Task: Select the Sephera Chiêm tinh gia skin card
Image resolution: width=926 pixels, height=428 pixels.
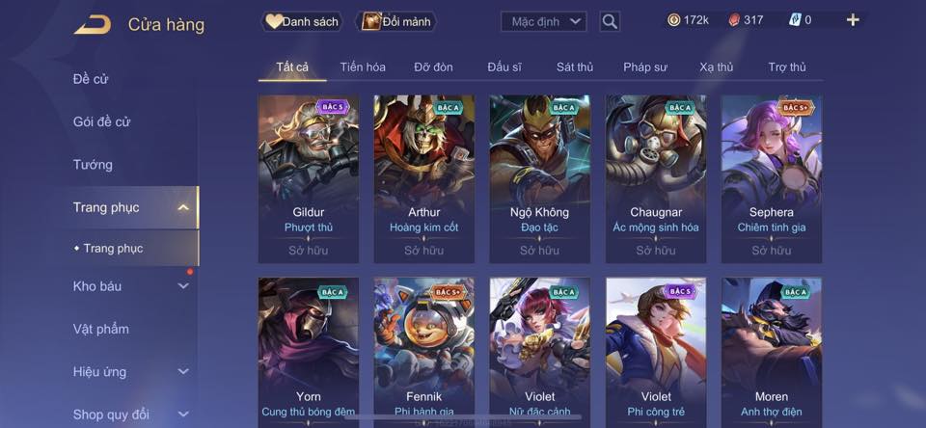Action: 772,179
